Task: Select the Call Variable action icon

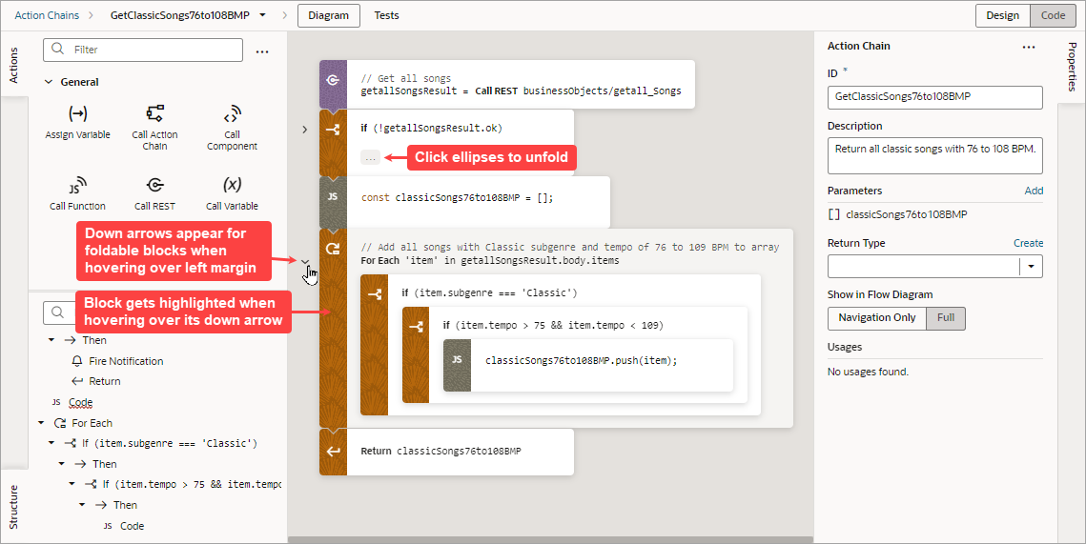Action: [x=232, y=185]
